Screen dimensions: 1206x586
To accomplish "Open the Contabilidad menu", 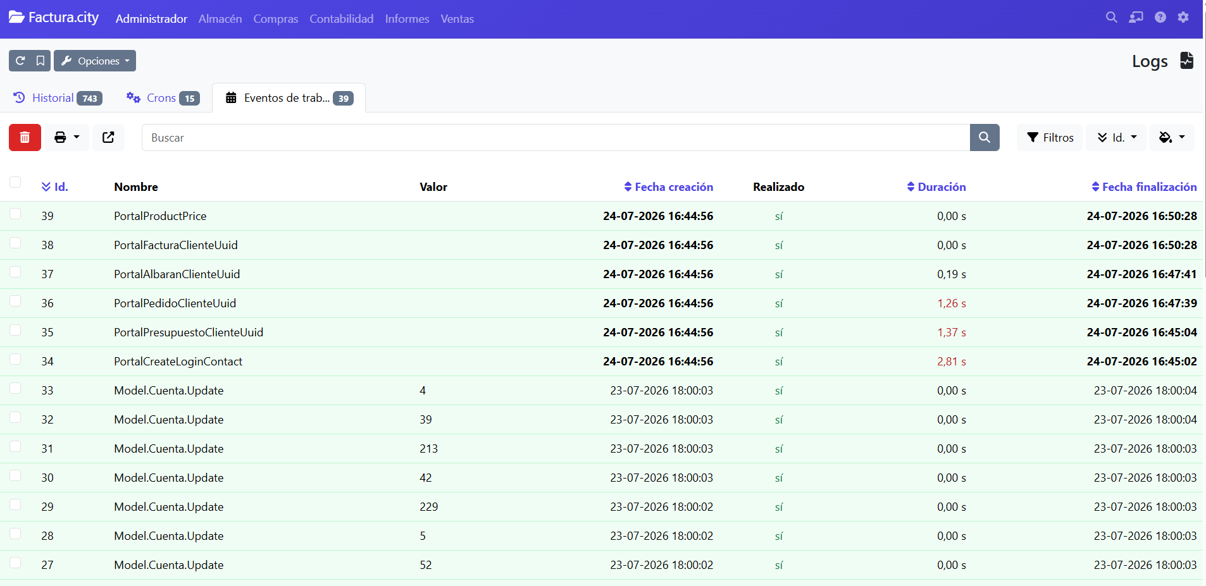I will [x=341, y=19].
